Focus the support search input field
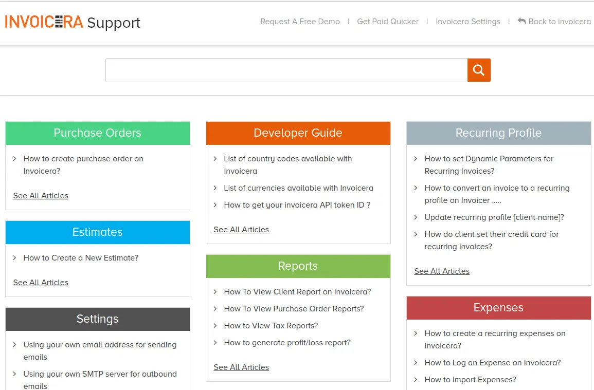Viewport: 594px width, 390px height. tap(286, 70)
